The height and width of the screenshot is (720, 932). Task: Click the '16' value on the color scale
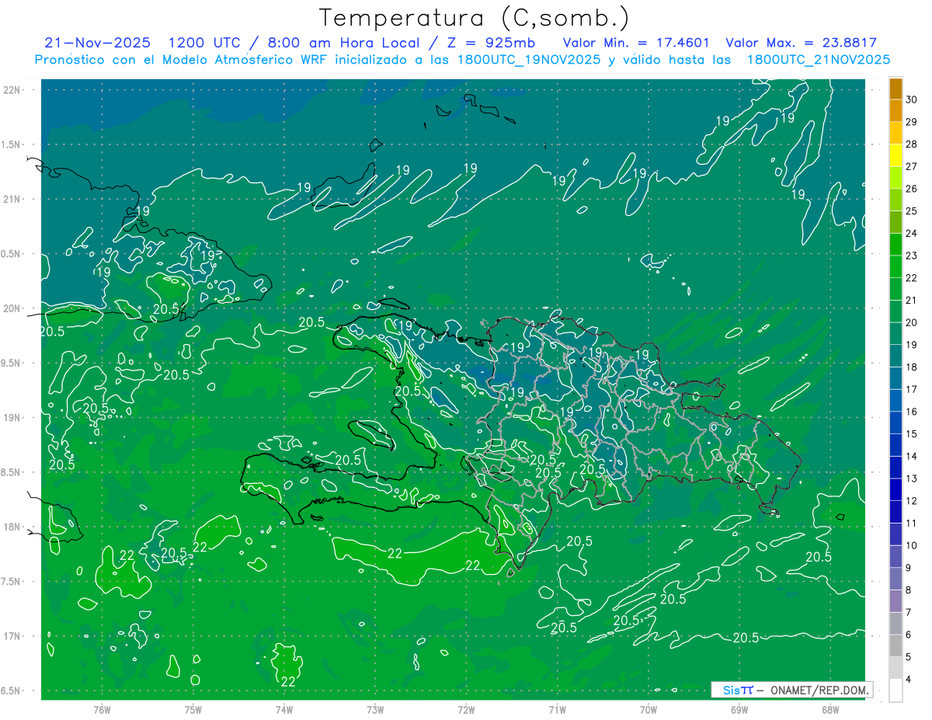tap(912, 412)
